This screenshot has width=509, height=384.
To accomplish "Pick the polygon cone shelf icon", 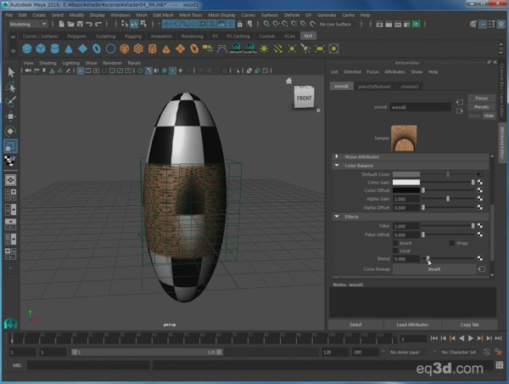I will pyautogui.click(x=69, y=49).
